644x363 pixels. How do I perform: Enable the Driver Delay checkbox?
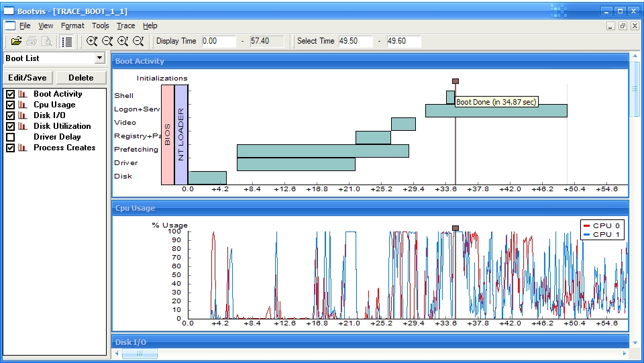11,137
